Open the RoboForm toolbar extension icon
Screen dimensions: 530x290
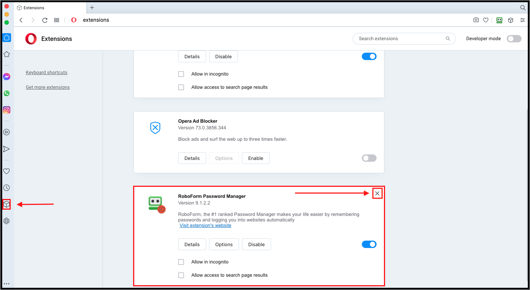499,20
